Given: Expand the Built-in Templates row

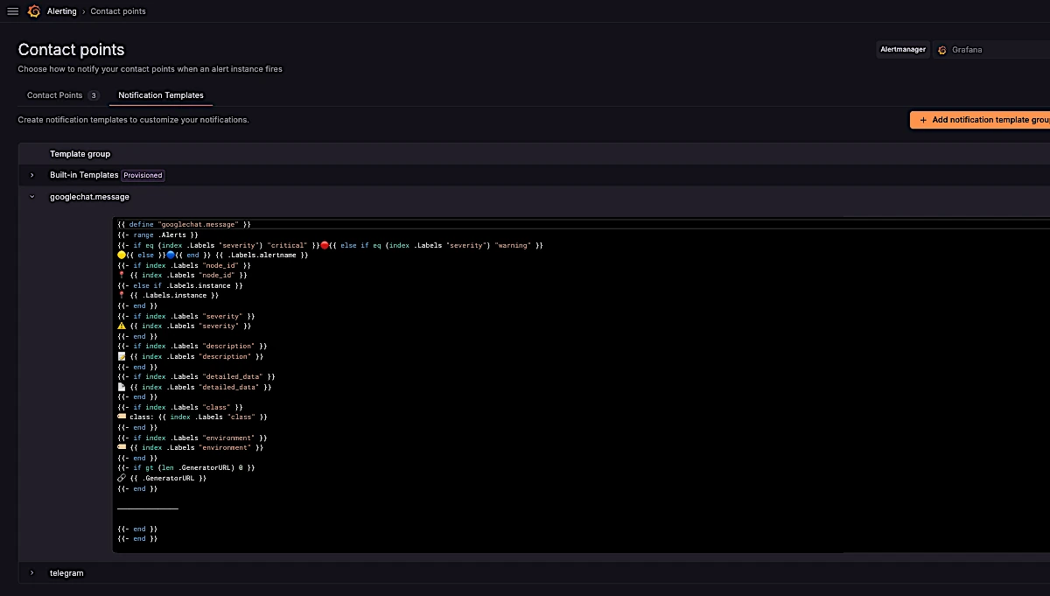Looking at the screenshot, I should (32, 175).
